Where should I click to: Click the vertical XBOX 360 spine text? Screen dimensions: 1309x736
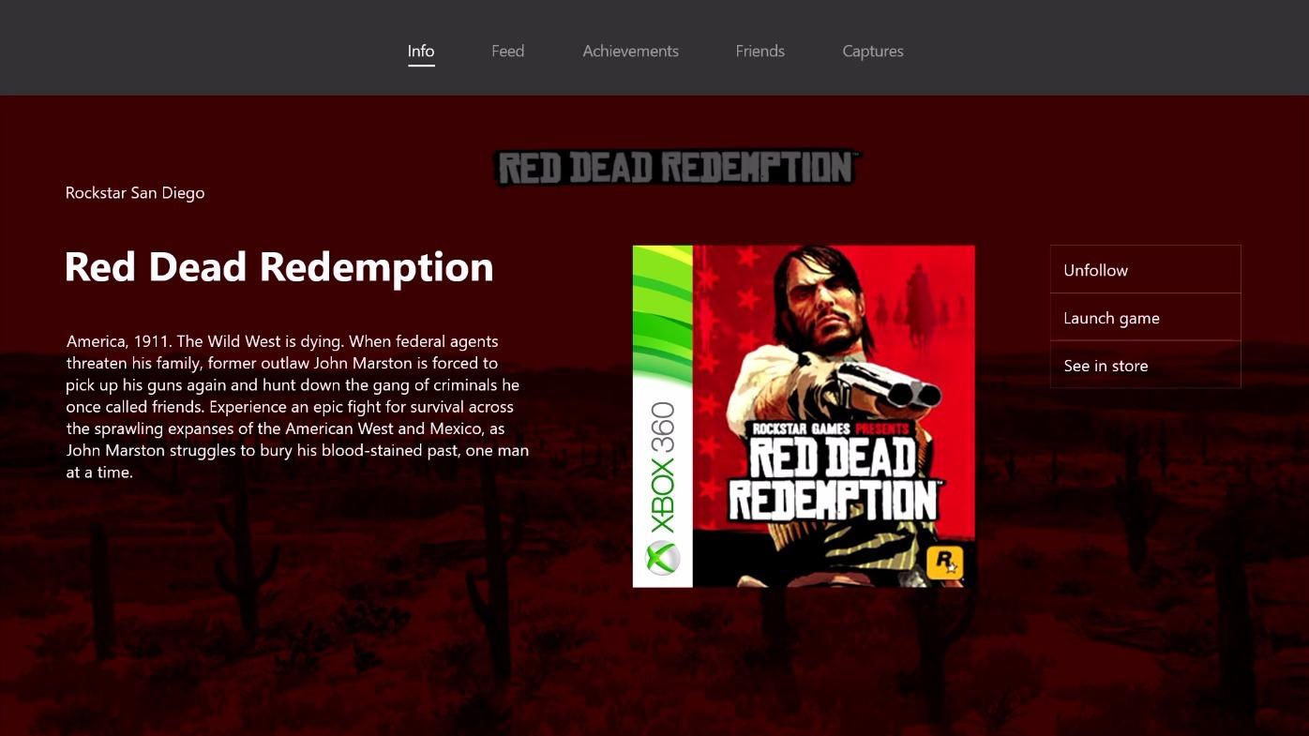662,467
